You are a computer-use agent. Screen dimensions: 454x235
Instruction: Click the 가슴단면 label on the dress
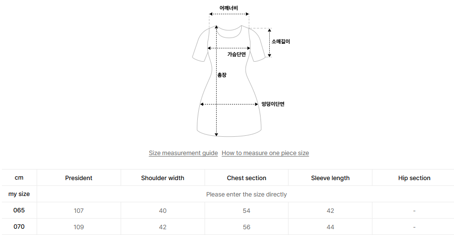click(x=236, y=54)
